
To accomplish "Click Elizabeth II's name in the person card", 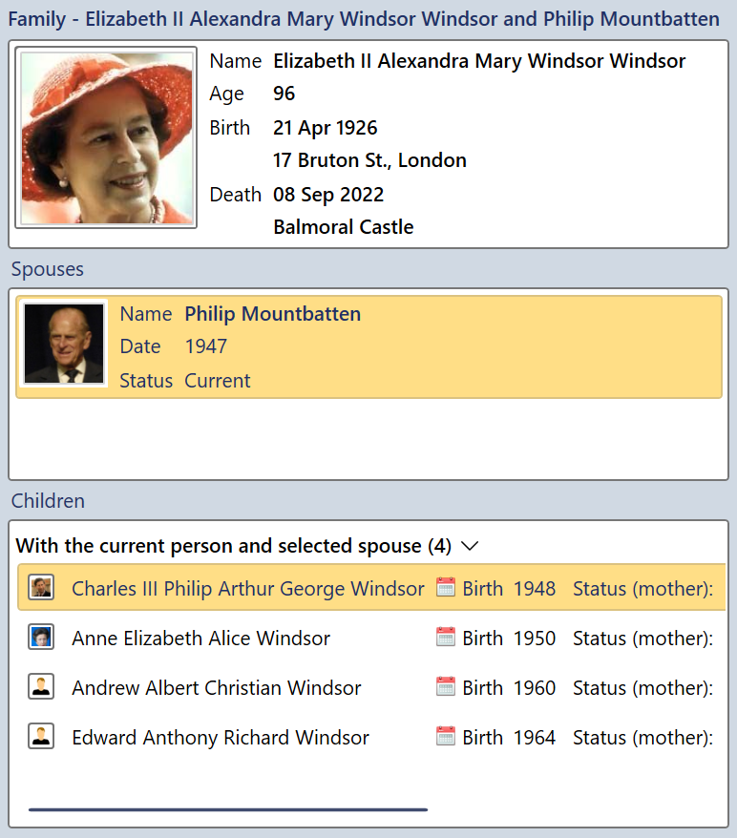I will (478, 61).
